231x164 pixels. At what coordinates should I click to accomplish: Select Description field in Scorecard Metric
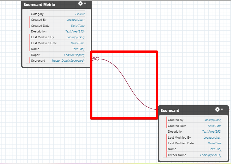coord(57,31)
